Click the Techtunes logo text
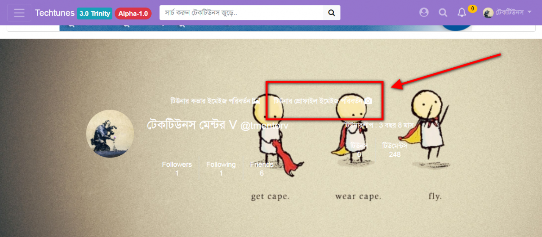The height and width of the screenshot is (237, 542). pos(55,13)
